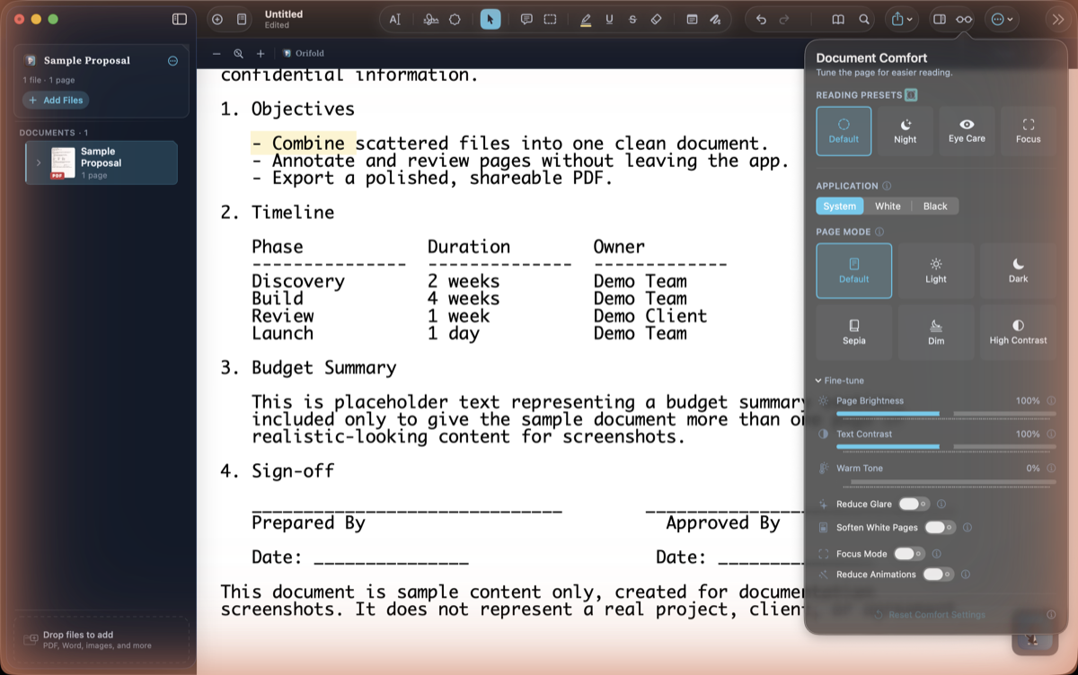This screenshot has width=1078, height=675.
Task: Show info for Warm Tone
Action: 1051,469
